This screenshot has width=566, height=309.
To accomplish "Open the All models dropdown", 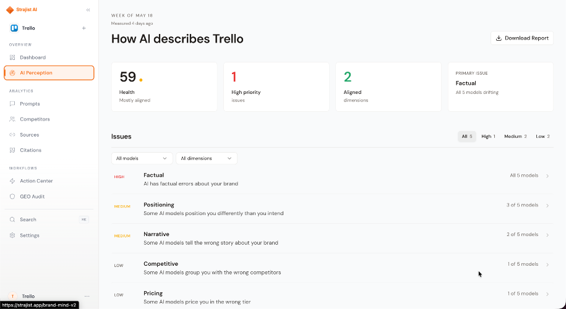I will point(142,158).
